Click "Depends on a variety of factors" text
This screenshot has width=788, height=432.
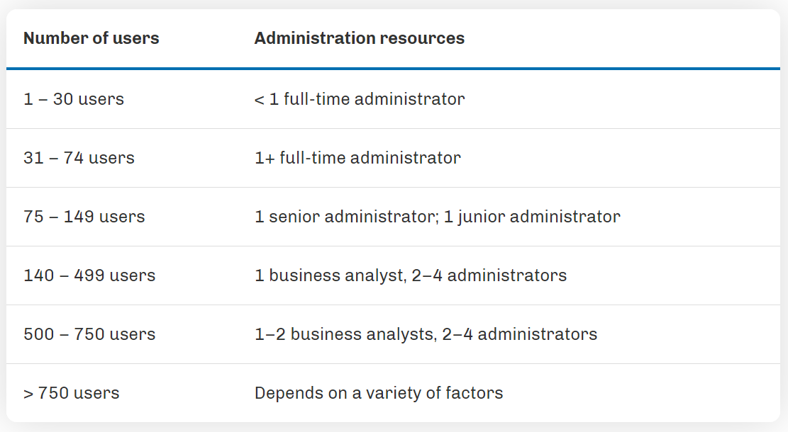tap(379, 393)
